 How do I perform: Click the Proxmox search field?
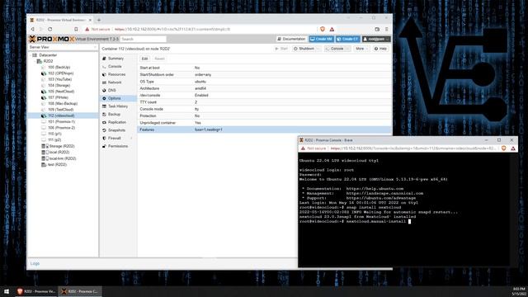(143, 39)
